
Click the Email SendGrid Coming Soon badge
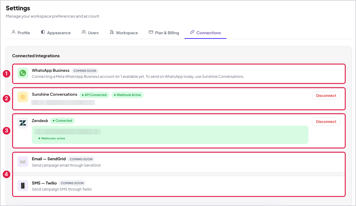[81, 159]
